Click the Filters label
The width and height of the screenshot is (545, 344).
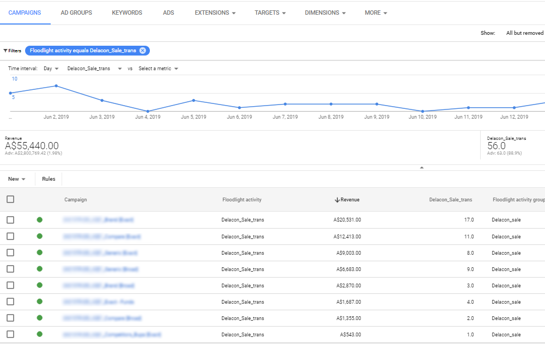[x=15, y=51]
